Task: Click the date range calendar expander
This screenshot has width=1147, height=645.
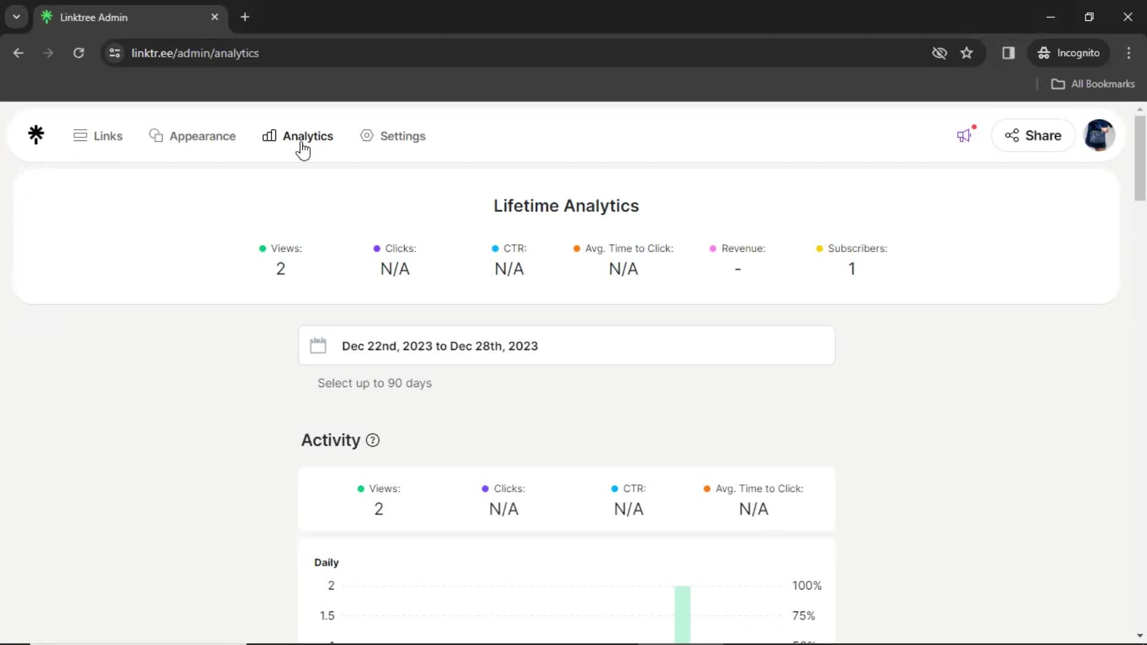Action: pos(319,346)
